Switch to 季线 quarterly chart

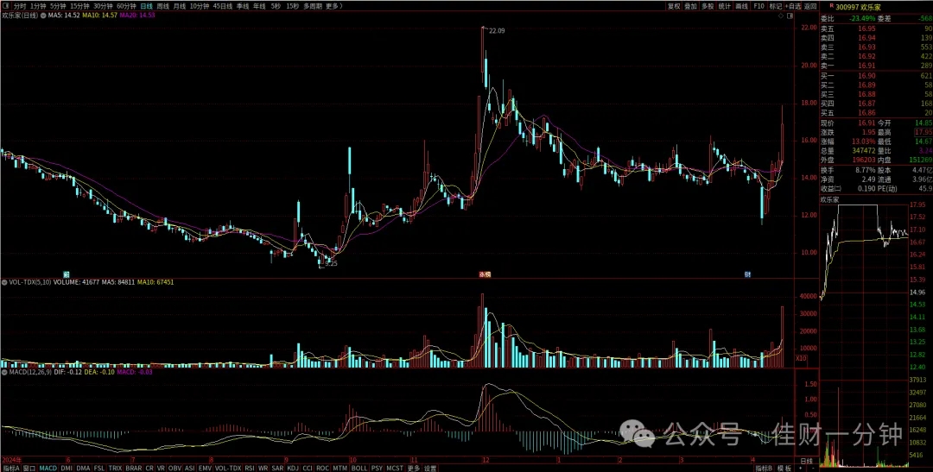[242, 6]
